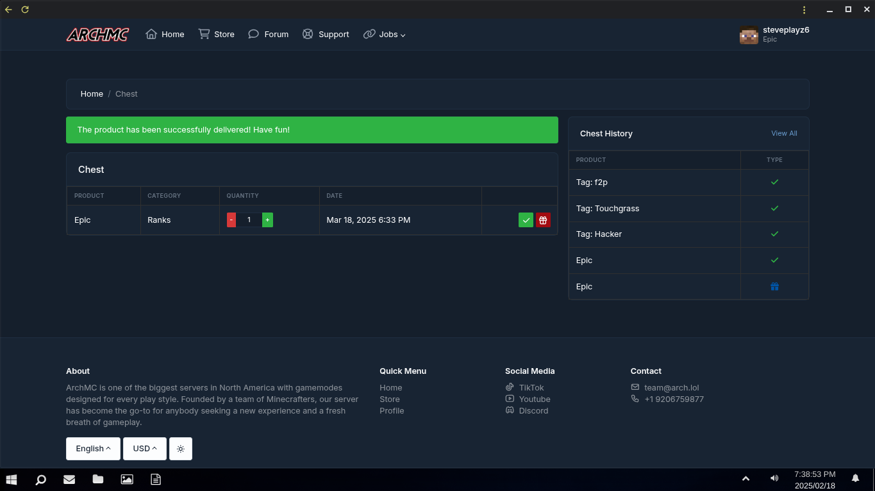875x491 pixels.
Task: Click the browser back arrow
Action: pos(8,10)
